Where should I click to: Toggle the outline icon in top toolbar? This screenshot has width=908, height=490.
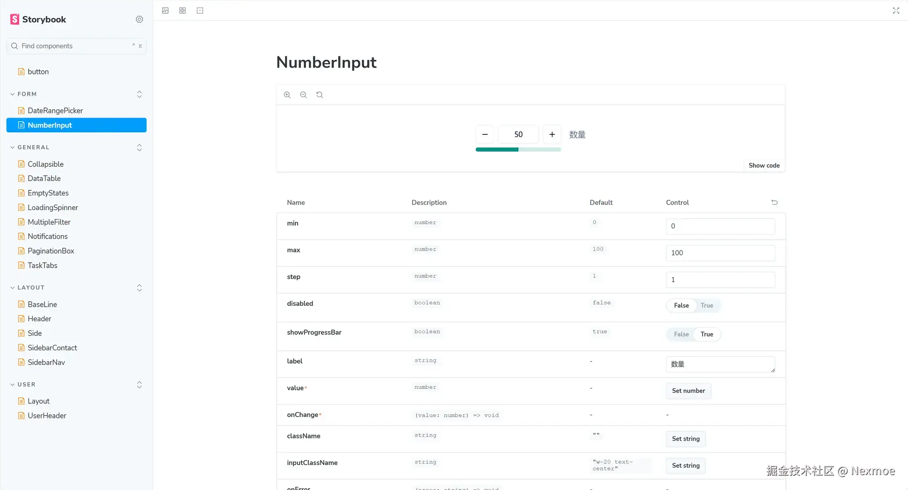[200, 10]
